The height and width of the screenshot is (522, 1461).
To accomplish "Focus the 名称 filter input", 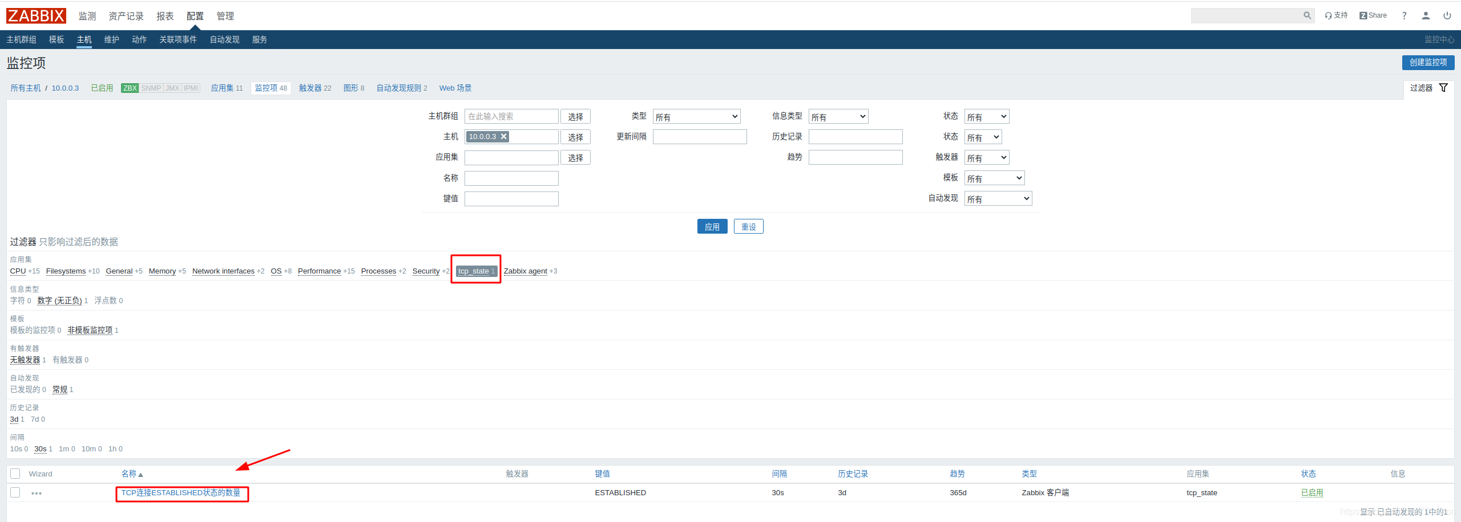I will (x=511, y=178).
